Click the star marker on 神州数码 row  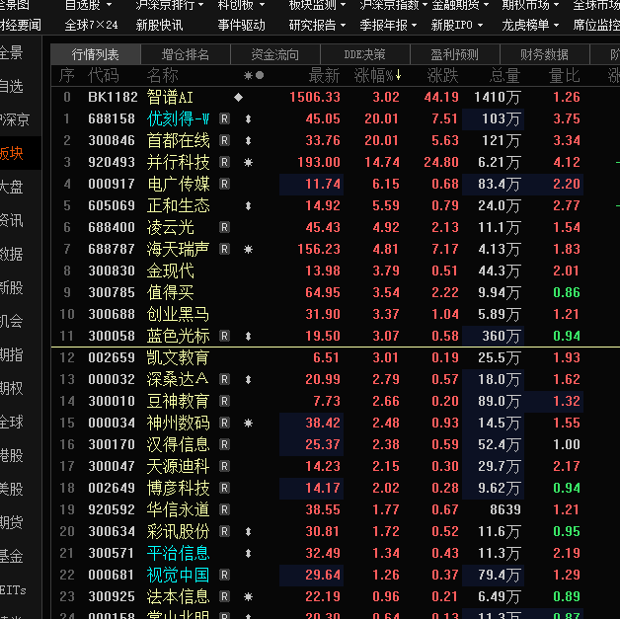click(249, 423)
